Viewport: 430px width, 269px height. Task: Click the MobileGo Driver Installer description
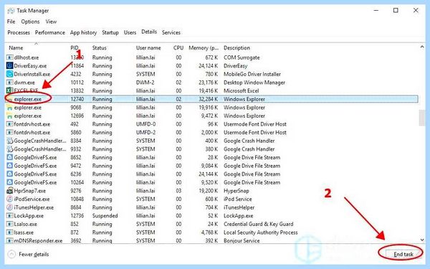click(252, 74)
